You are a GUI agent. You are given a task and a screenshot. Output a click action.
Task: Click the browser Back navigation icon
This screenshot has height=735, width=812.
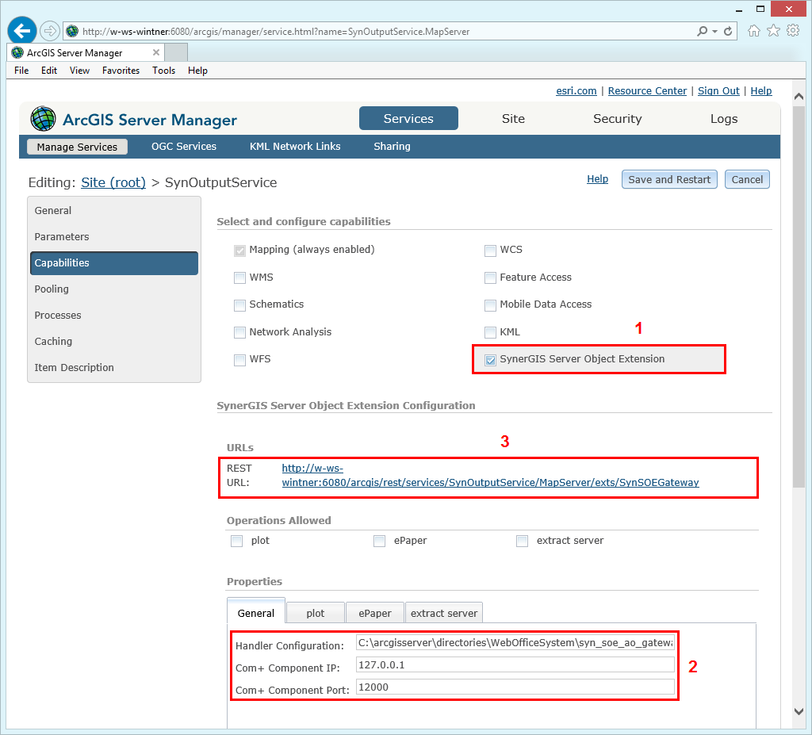[x=21, y=30]
